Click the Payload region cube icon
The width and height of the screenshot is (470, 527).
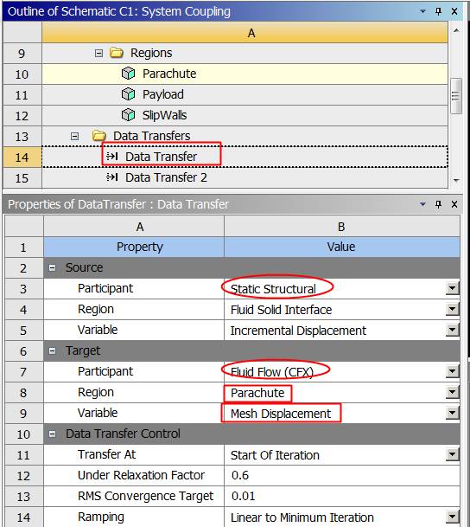pos(128,94)
